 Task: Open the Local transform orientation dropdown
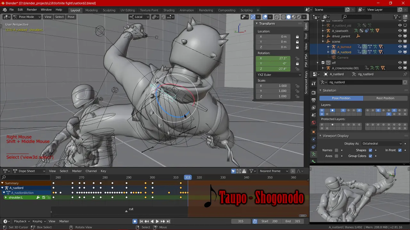tap(139, 17)
